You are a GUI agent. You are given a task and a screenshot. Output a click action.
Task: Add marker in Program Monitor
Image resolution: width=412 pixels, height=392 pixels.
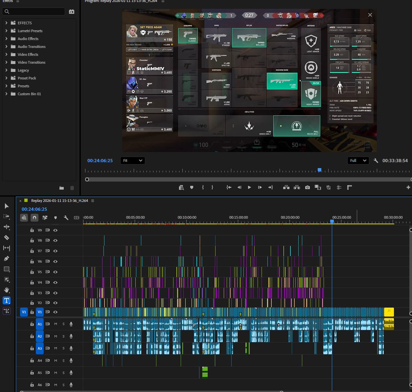[x=192, y=187]
